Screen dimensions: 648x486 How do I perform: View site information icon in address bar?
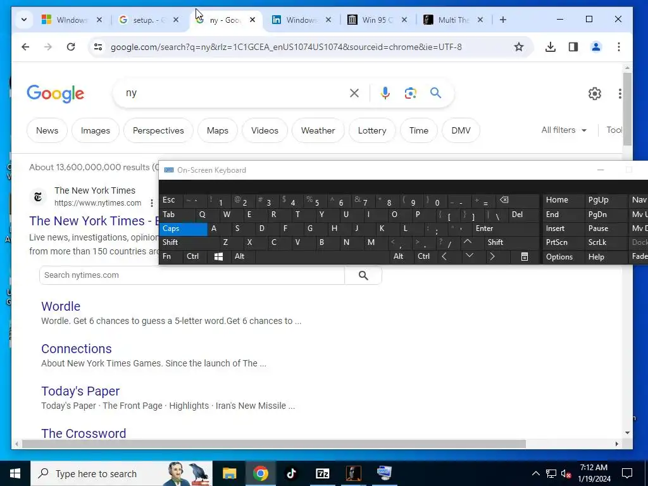point(98,47)
